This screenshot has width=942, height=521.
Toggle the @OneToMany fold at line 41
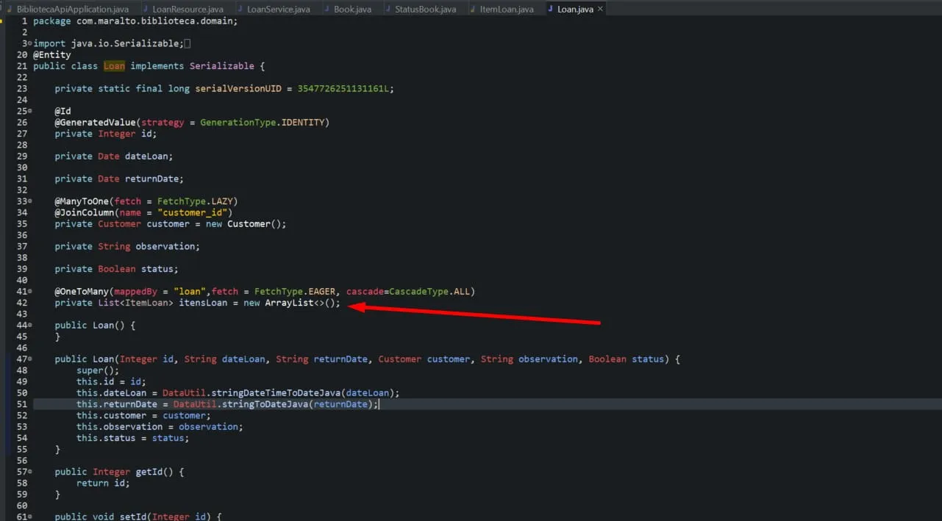[30, 291]
